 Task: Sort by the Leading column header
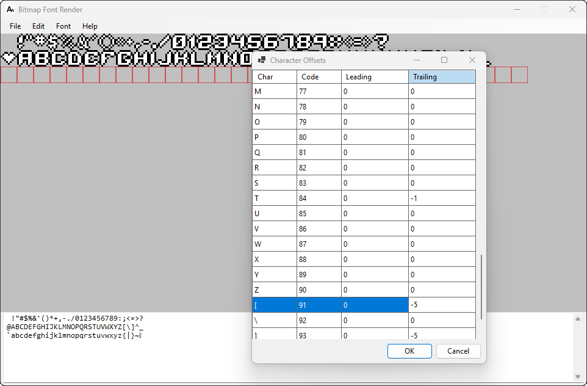tap(375, 77)
